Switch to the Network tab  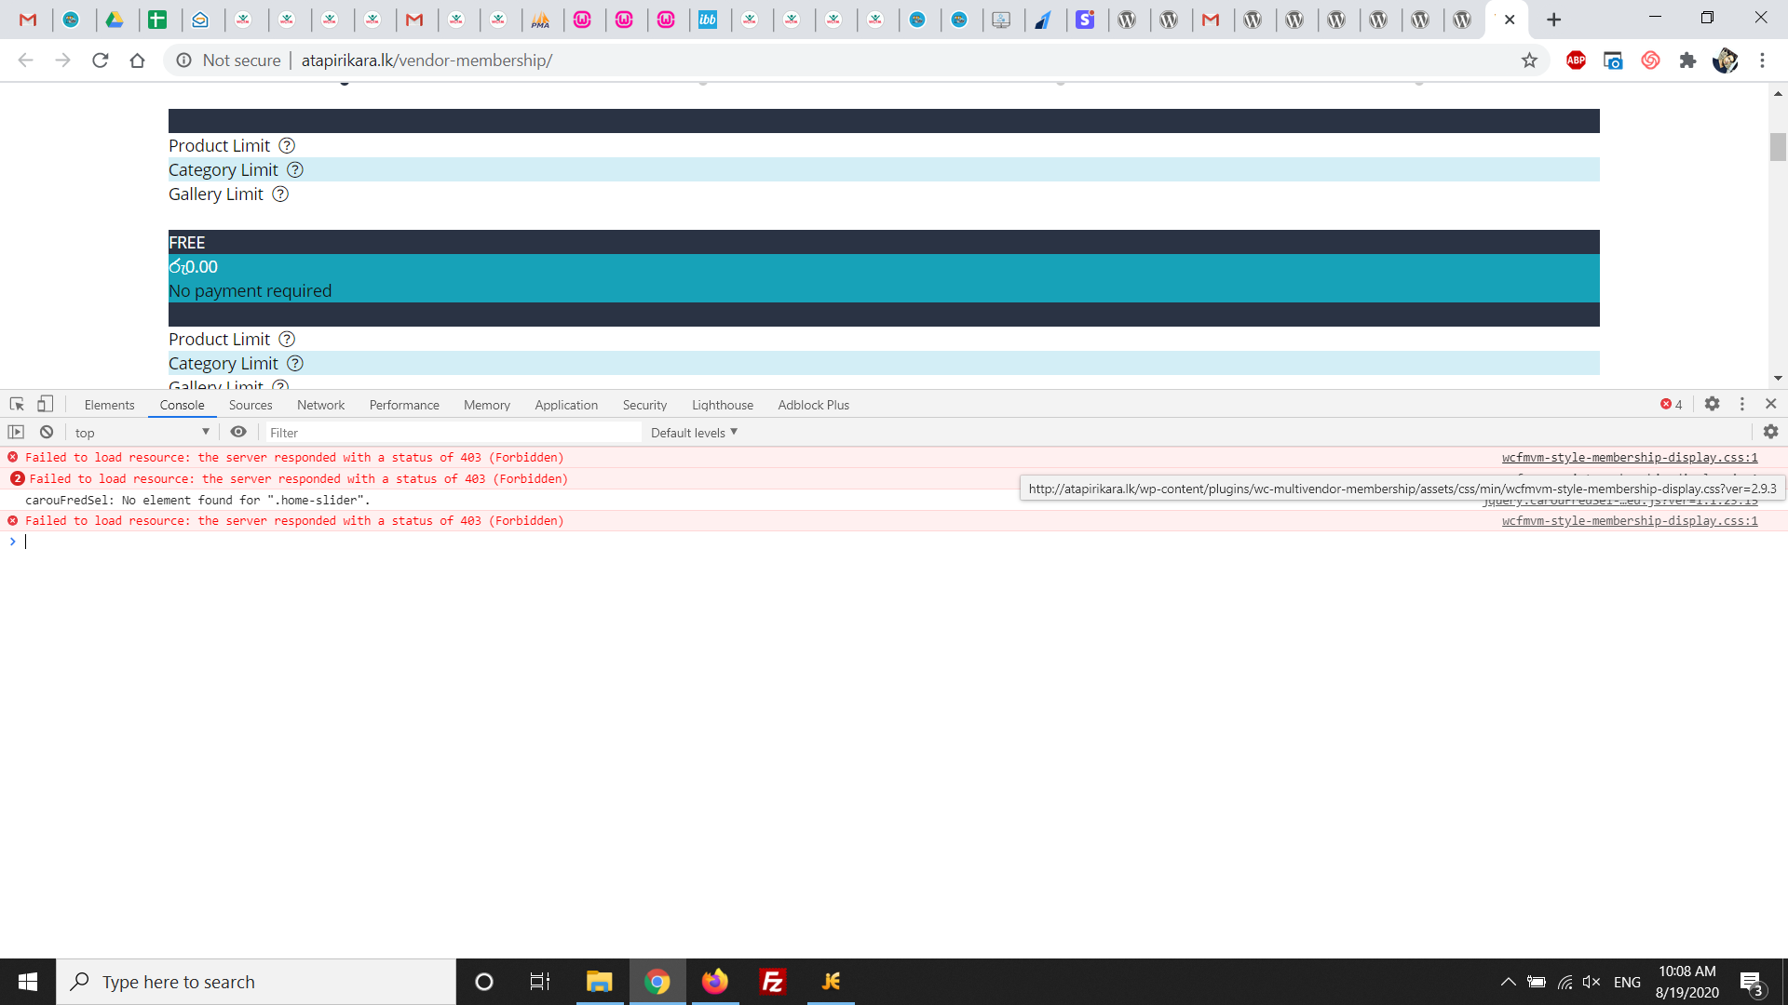tap(320, 405)
